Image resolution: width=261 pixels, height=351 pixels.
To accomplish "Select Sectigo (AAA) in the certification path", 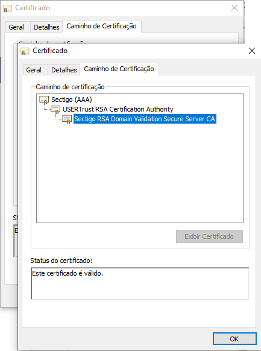I will (x=72, y=100).
